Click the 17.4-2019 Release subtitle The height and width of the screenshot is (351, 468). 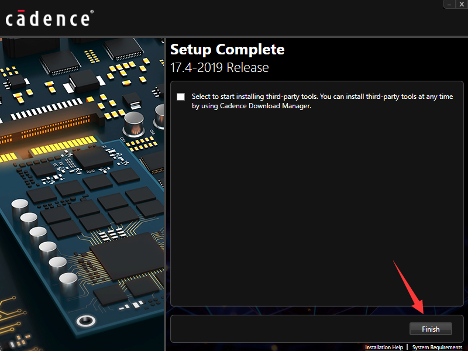219,67
